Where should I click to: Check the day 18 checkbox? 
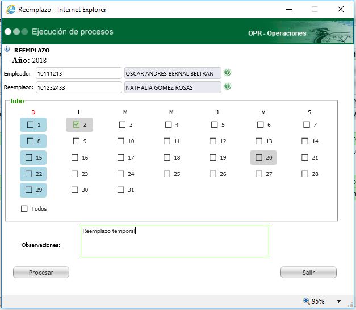pyautogui.click(x=167, y=157)
